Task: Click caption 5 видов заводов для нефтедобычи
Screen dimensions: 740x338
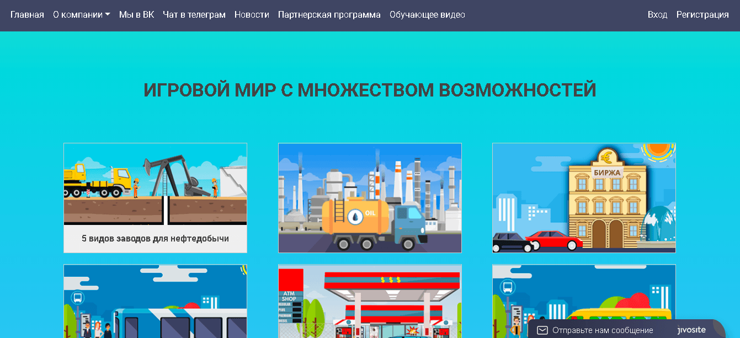Action: tap(155, 239)
